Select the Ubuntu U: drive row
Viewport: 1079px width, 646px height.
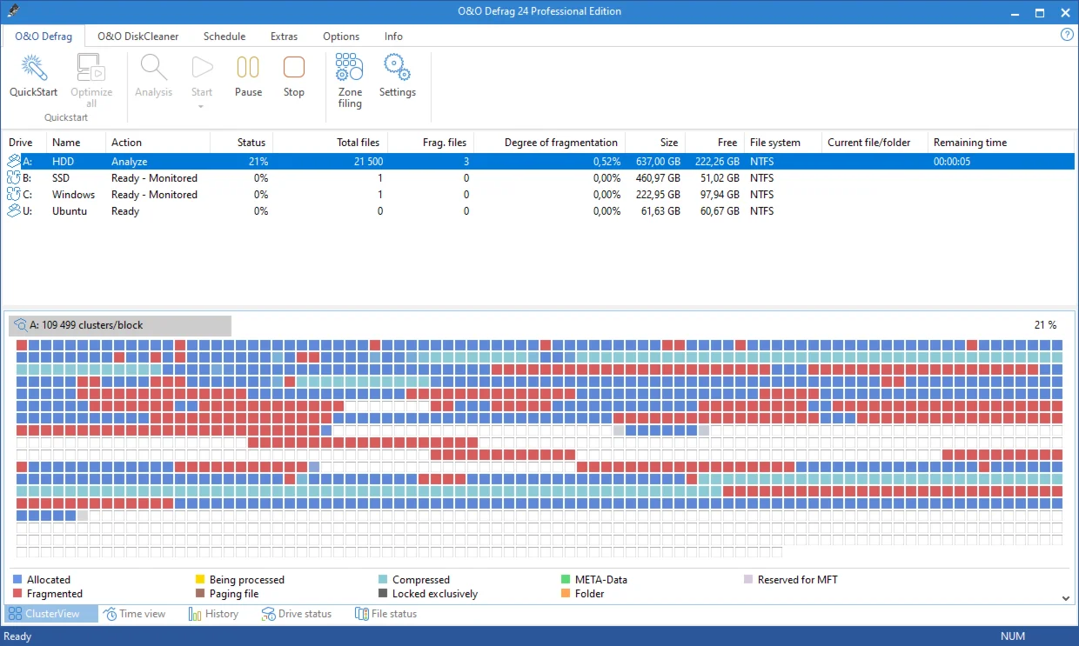[x=70, y=211]
